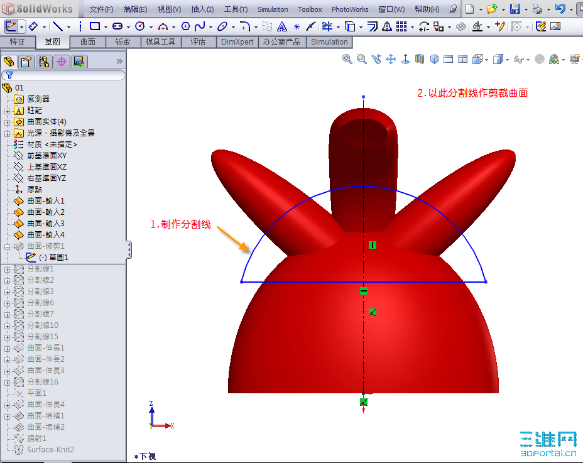Select the Smart Dimension tool
The width and height of the screenshot is (583, 463).
coord(33,26)
